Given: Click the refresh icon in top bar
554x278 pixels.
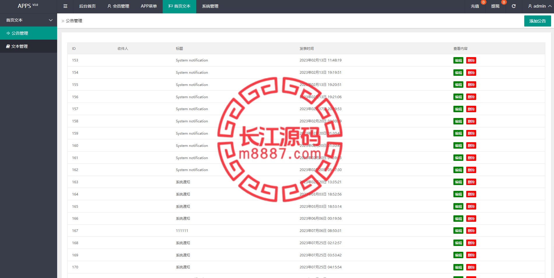Looking at the screenshot, I should click(x=514, y=6).
